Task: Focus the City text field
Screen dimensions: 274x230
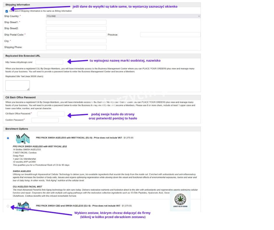Action: point(76,41)
